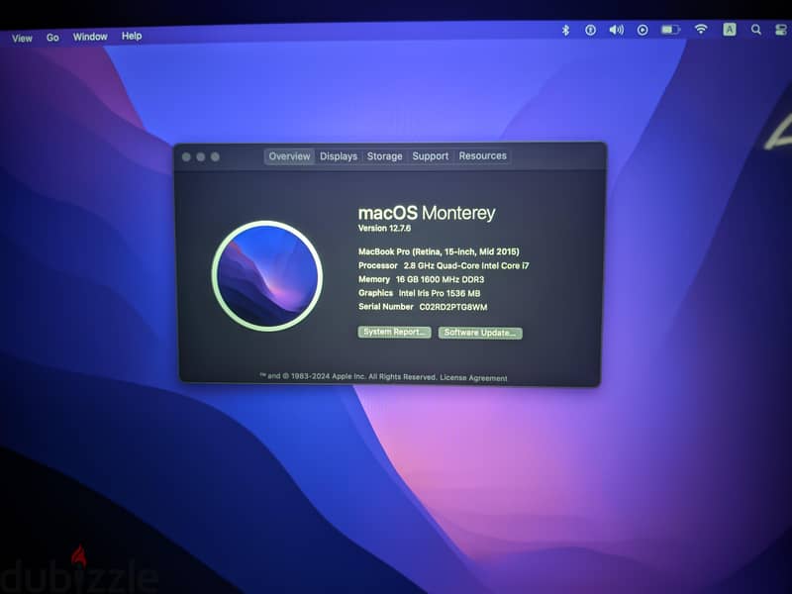
Task: Click the 'Graphics' label
Action: tap(376, 293)
